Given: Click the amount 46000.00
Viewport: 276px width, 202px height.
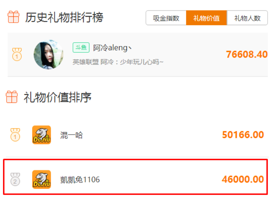Looking at the screenshot, I should 243,179.
